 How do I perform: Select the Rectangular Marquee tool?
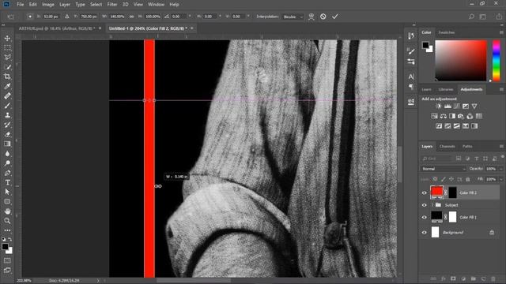(x=7, y=47)
